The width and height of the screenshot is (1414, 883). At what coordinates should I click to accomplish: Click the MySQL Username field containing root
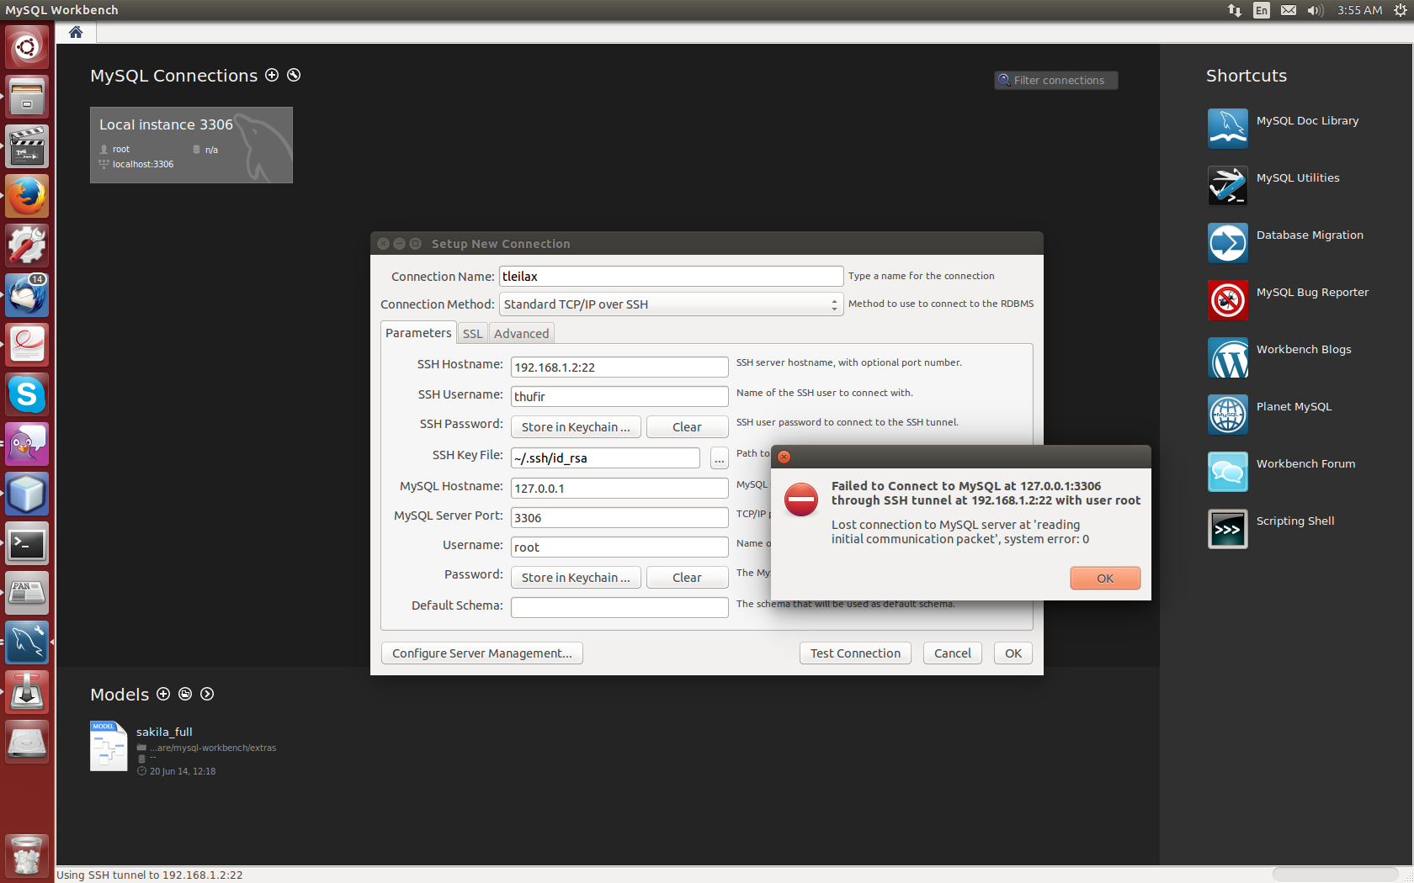(619, 547)
